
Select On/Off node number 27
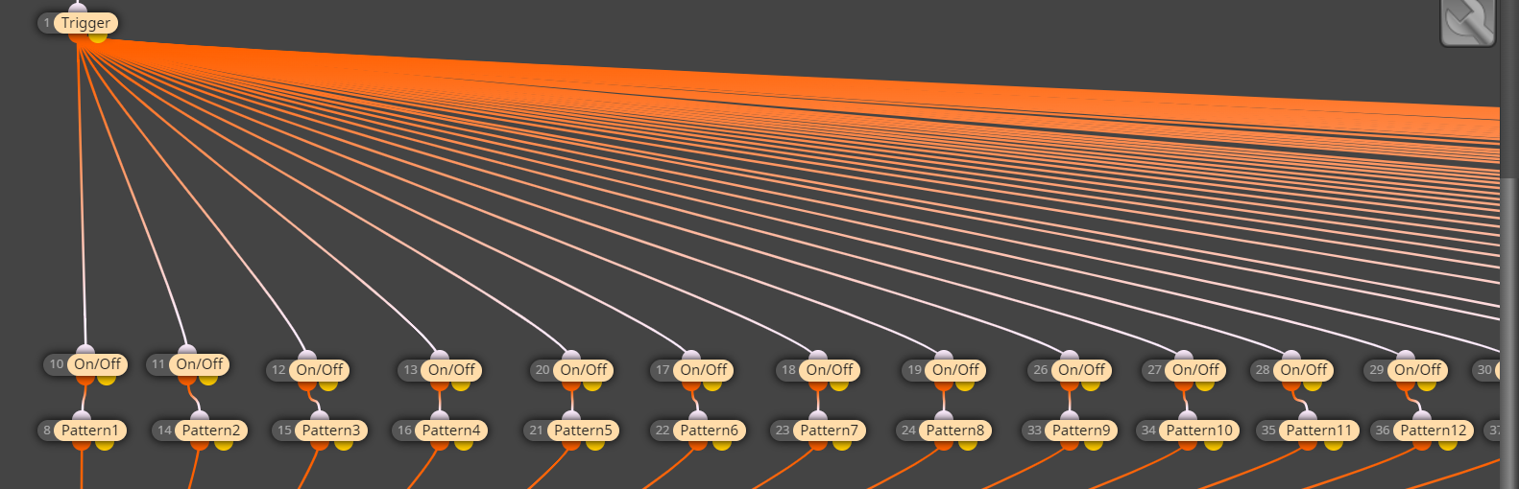pyautogui.click(x=1195, y=370)
